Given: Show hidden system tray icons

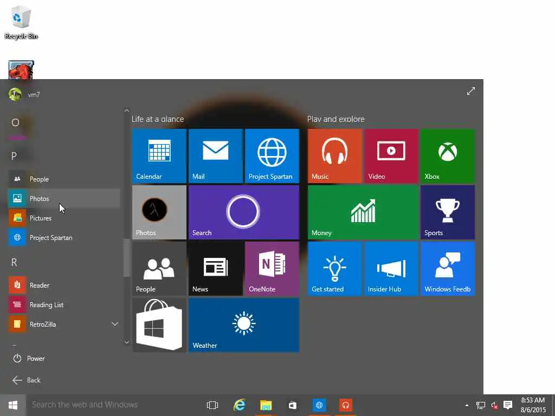Looking at the screenshot, I should coord(467,405).
